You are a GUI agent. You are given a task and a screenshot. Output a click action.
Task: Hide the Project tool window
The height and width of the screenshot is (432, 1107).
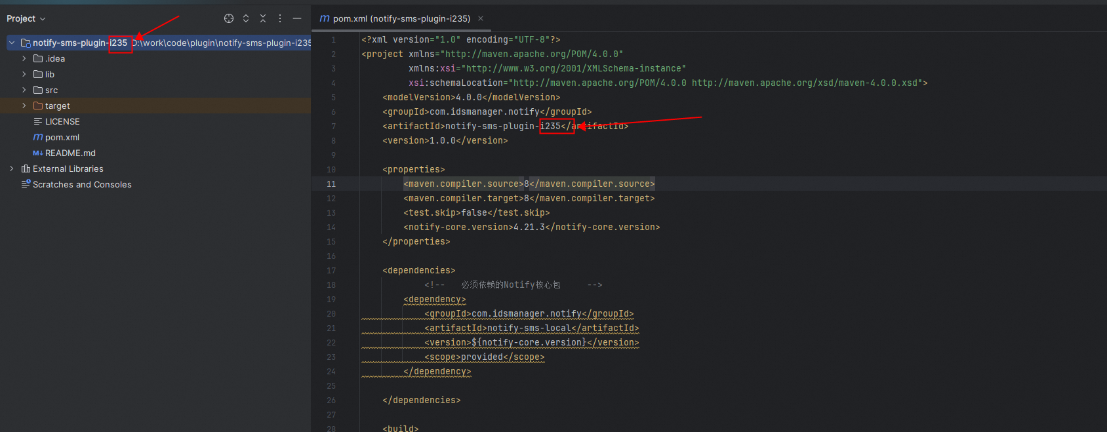(x=297, y=18)
